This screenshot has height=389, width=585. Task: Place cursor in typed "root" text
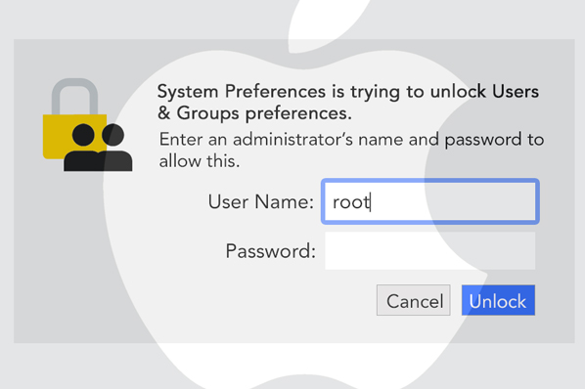click(350, 202)
